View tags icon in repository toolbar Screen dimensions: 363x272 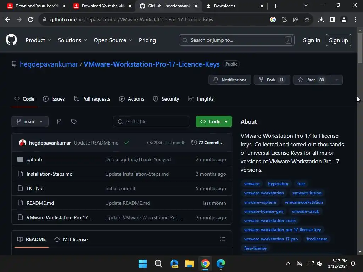point(74,121)
